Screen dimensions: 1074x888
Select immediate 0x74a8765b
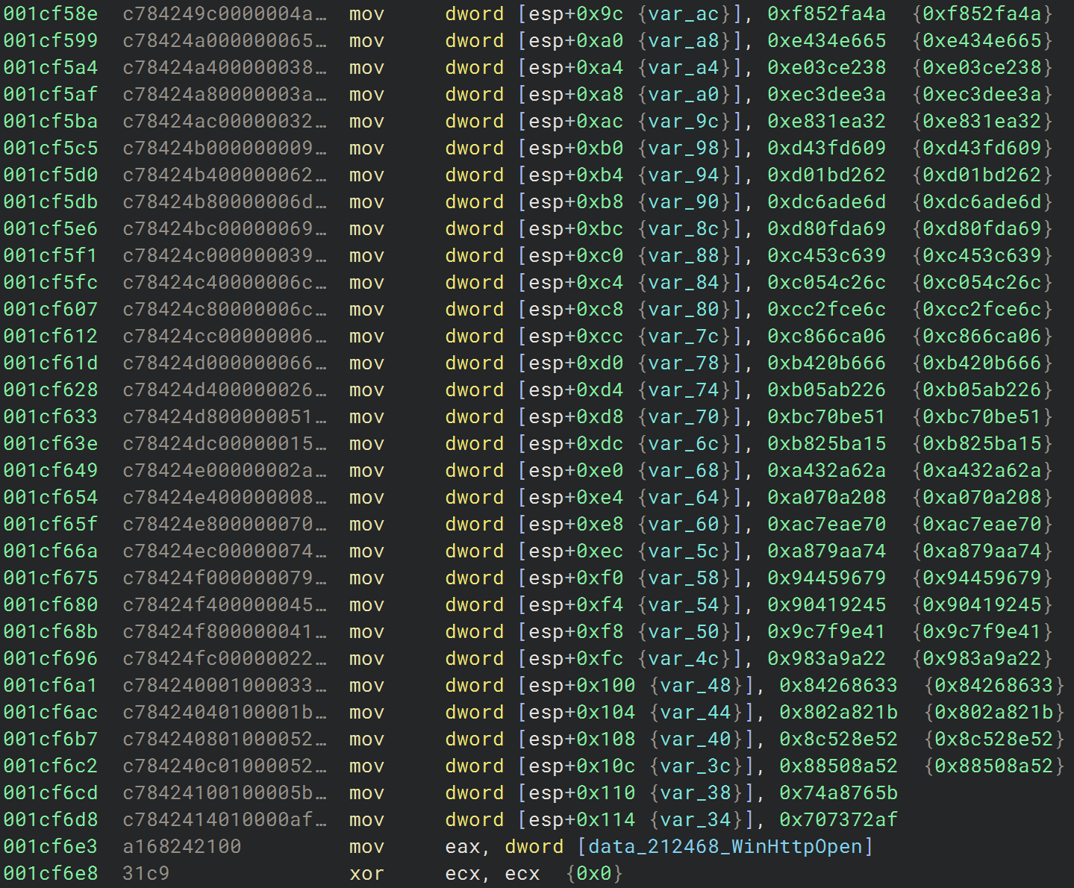[x=839, y=792]
